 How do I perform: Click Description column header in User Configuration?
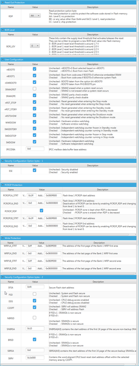click(x=93, y=64)
